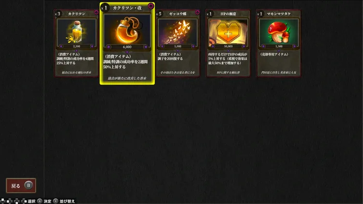The height and width of the screenshot is (204, 363).
Task: Click the 決定 confirm label
Action: point(47,202)
